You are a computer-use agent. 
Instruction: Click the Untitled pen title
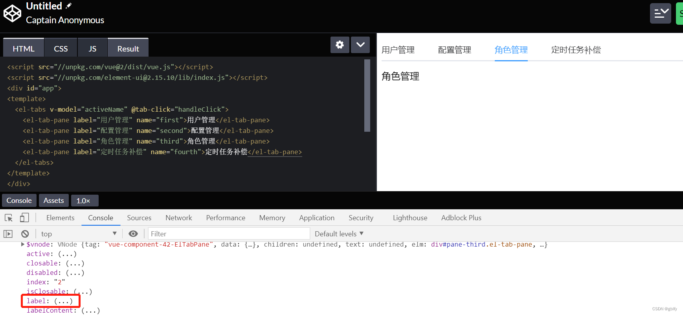[44, 6]
